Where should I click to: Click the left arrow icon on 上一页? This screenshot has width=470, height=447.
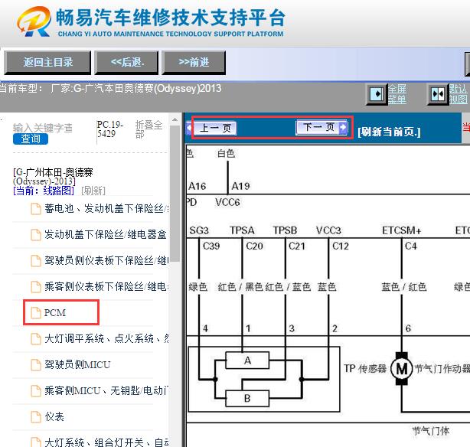point(189,128)
